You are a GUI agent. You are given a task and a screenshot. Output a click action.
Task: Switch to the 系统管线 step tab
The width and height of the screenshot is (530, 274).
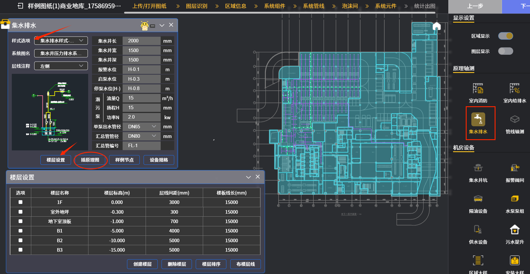[x=313, y=6]
